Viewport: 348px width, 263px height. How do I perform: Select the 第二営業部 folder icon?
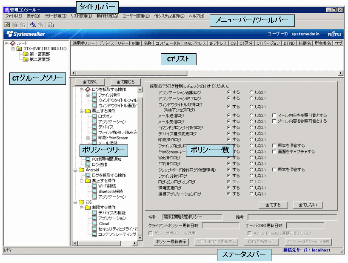pyautogui.click(x=26, y=59)
